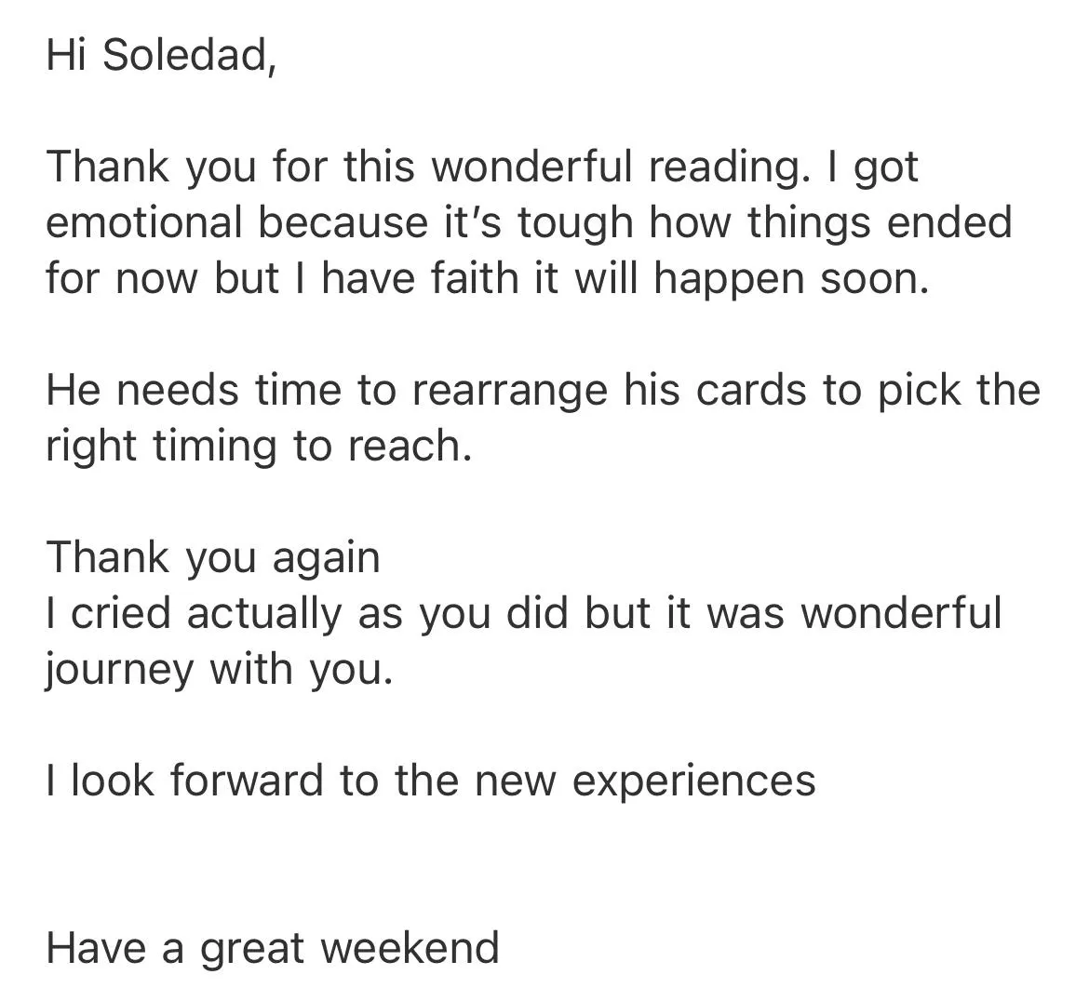Viewport: 1089px width, 988px height.
Task: Click the phrase 'right timing to reach.'
Action: pos(259,447)
